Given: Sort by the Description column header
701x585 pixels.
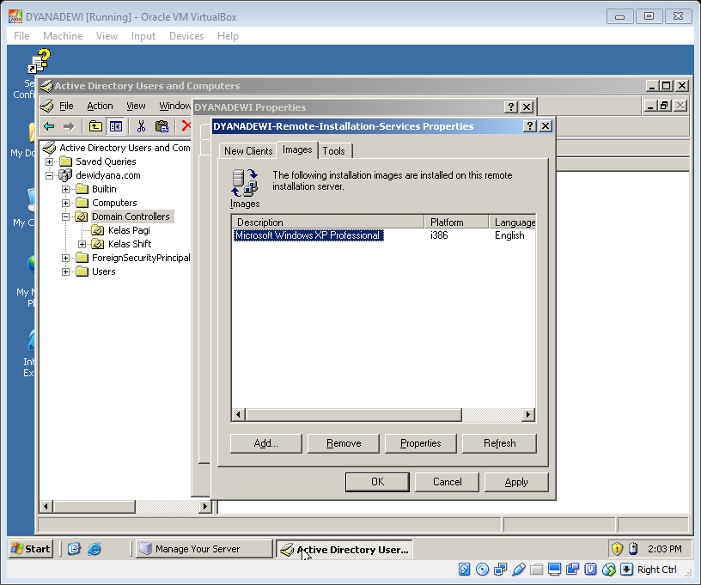Looking at the screenshot, I should coord(327,222).
